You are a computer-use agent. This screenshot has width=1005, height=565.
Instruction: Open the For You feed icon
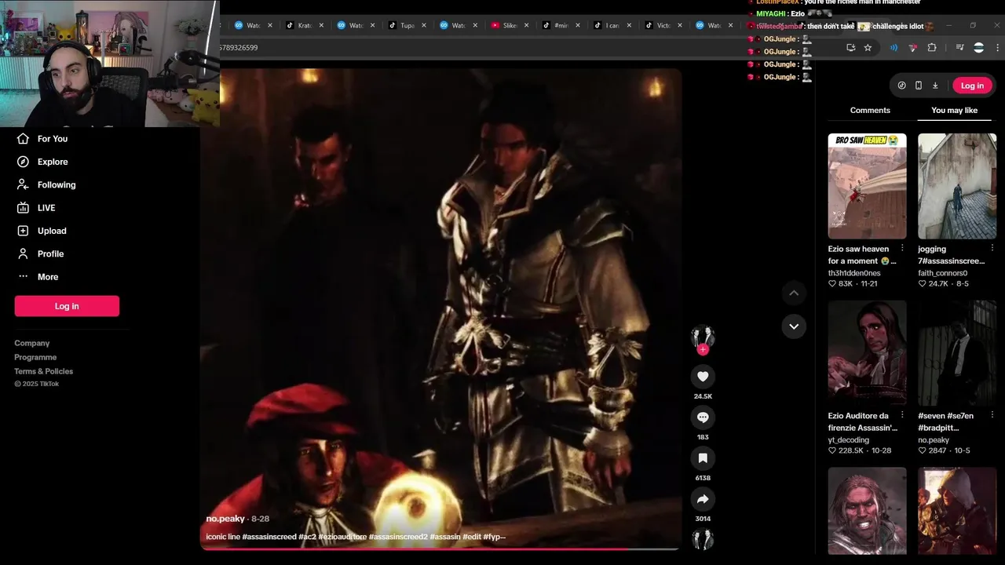[23, 139]
